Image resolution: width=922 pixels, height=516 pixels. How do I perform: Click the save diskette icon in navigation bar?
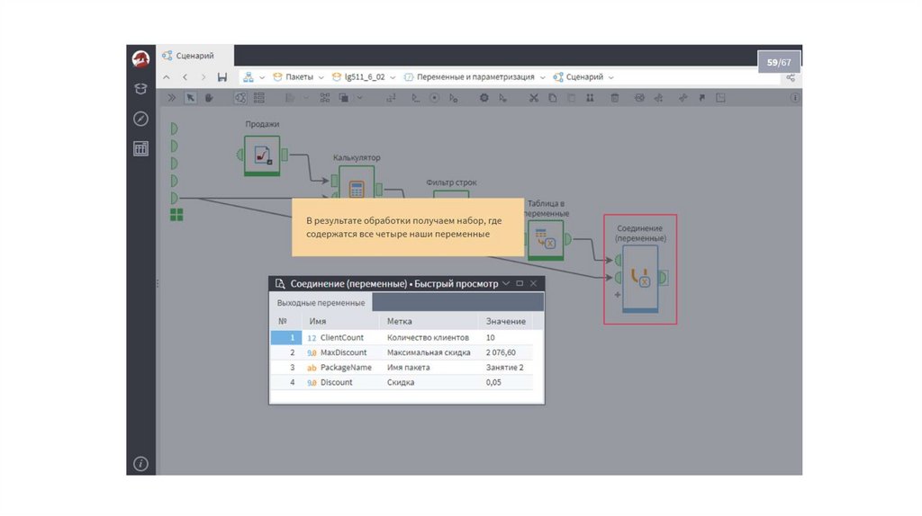[222, 77]
